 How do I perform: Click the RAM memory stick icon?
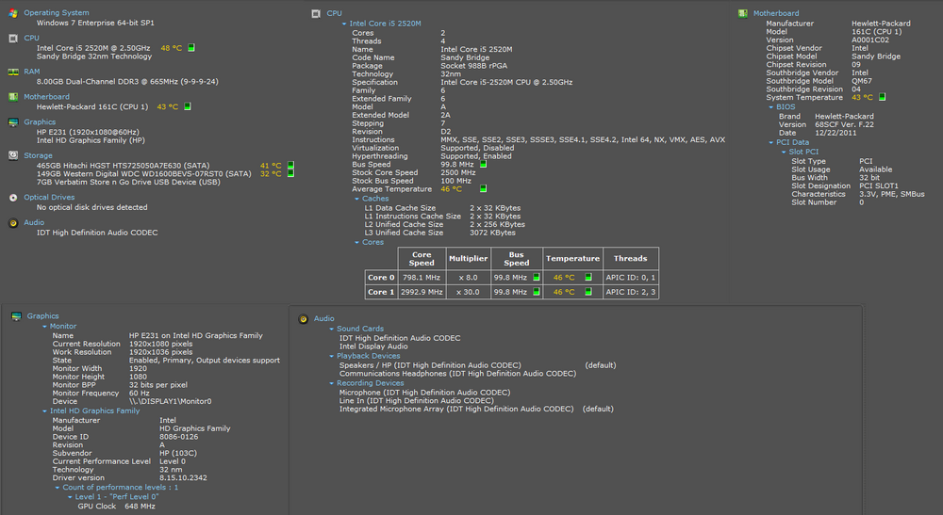pyautogui.click(x=12, y=72)
